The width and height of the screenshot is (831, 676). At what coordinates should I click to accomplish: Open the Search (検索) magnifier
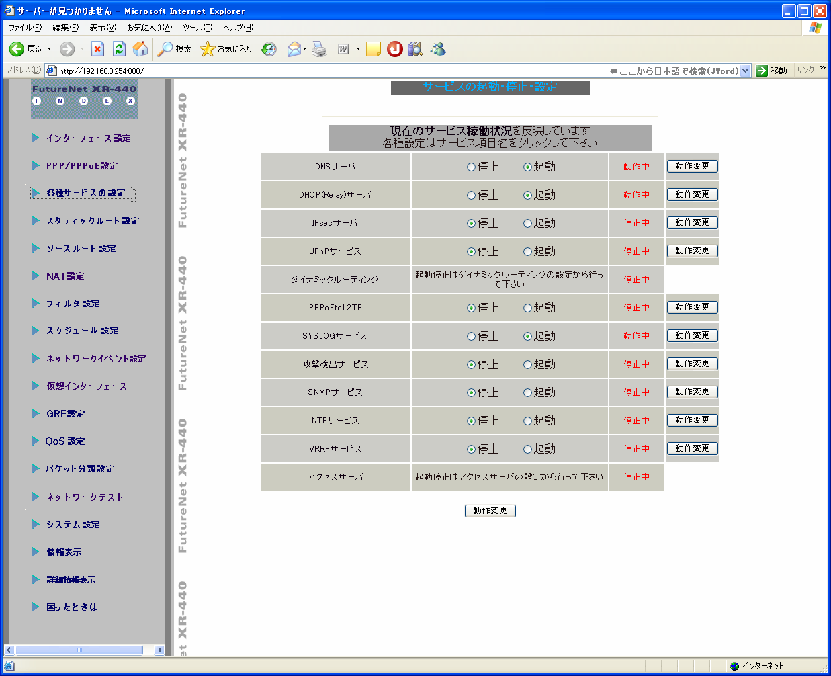165,49
